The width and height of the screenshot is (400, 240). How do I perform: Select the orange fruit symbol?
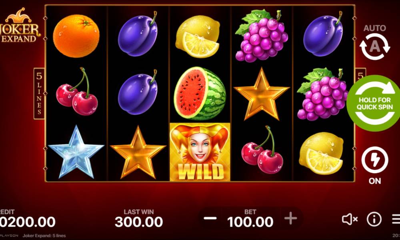pyautogui.click(x=76, y=36)
